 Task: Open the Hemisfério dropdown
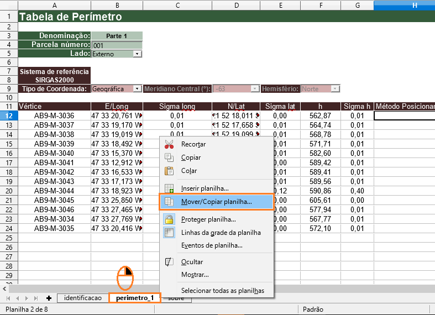[336, 88]
